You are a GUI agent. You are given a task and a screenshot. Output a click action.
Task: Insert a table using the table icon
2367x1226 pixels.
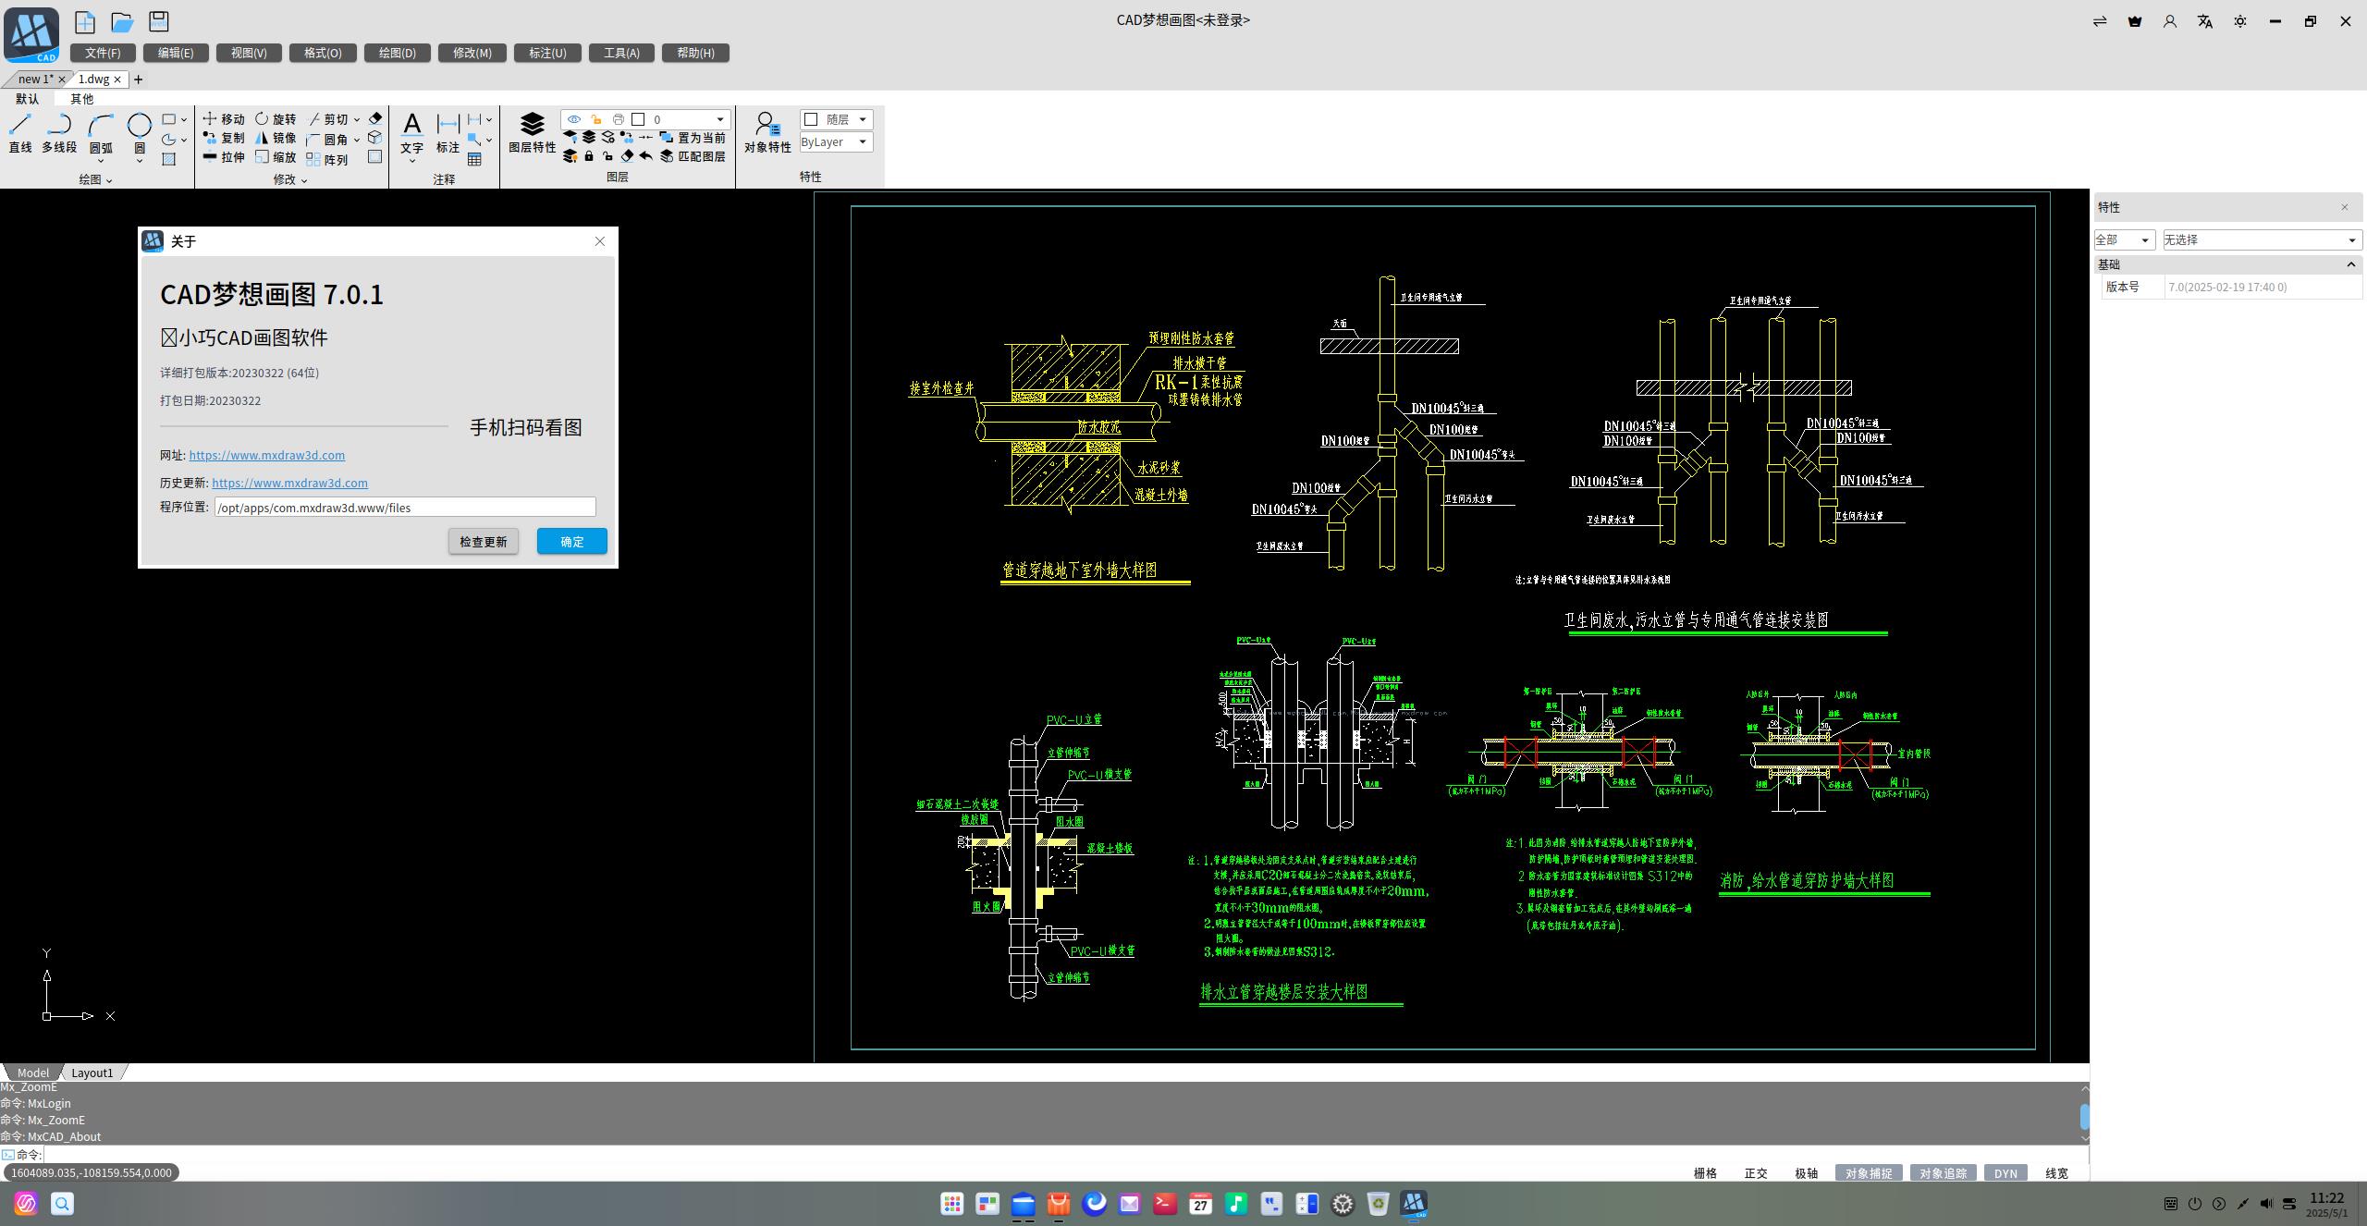click(x=474, y=159)
